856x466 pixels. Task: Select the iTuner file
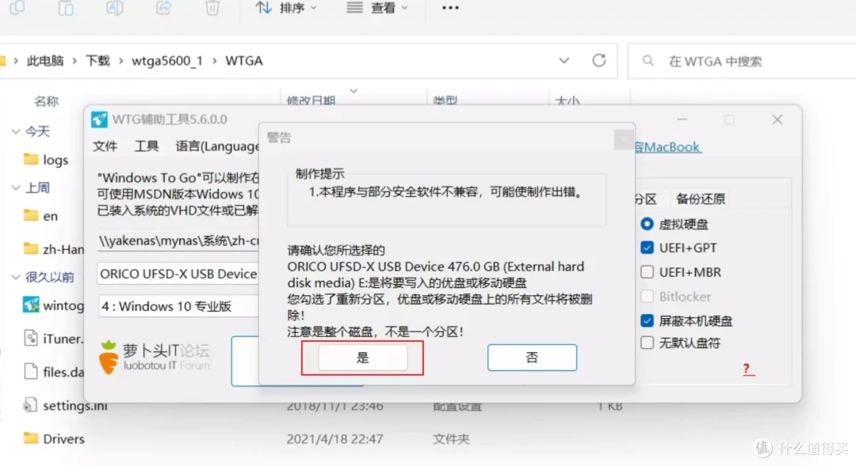[54, 339]
